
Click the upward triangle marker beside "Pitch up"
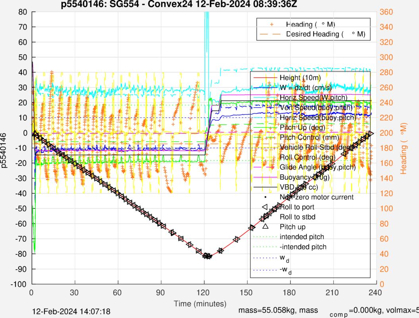pyautogui.click(x=265, y=226)
